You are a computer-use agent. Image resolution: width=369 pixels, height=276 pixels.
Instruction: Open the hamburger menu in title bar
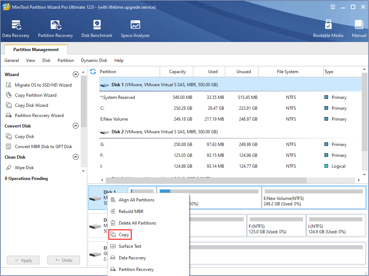(332, 7)
